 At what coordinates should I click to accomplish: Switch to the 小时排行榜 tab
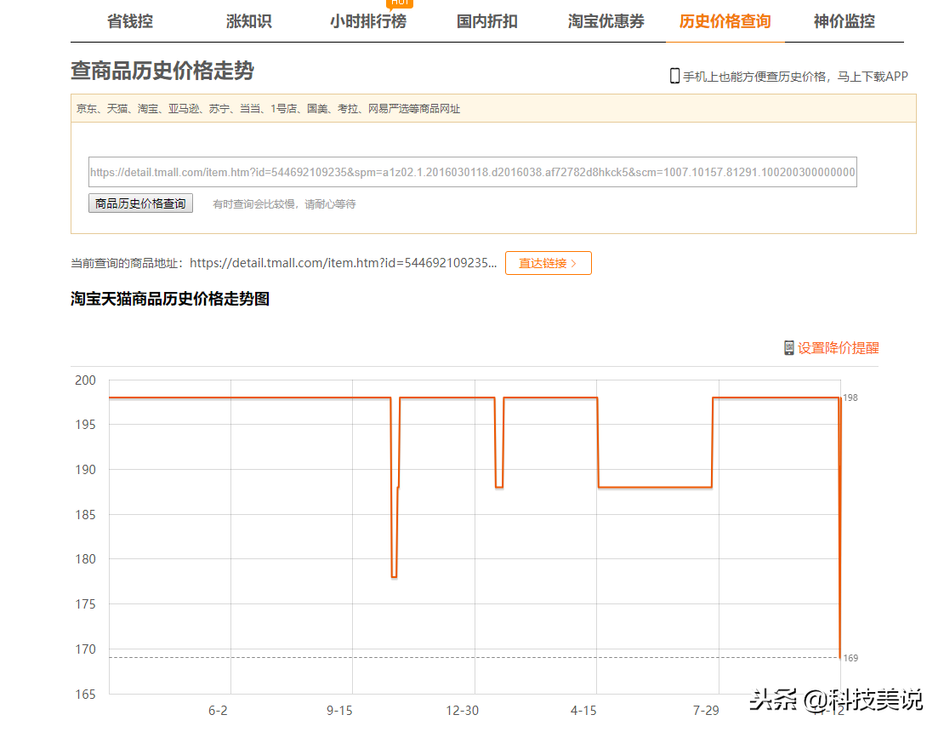pyautogui.click(x=368, y=21)
